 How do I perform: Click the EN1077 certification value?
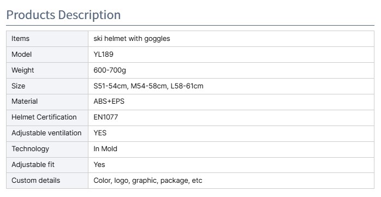tap(106, 117)
